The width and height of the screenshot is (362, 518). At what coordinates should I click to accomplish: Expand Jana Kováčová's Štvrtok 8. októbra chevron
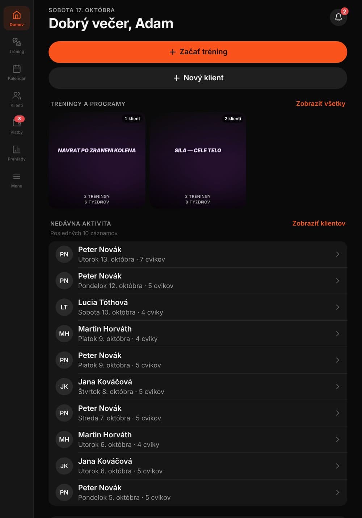coord(337,387)
